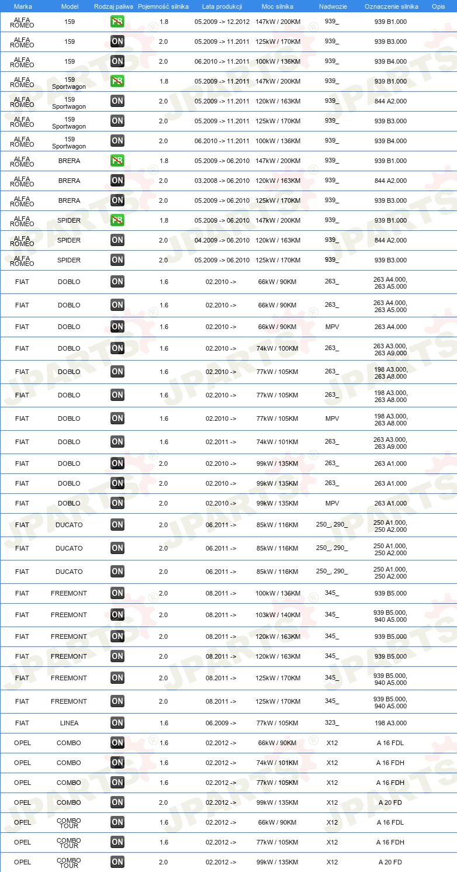
Task: Click the Moc silnika column header
Action: pos(278,6)
